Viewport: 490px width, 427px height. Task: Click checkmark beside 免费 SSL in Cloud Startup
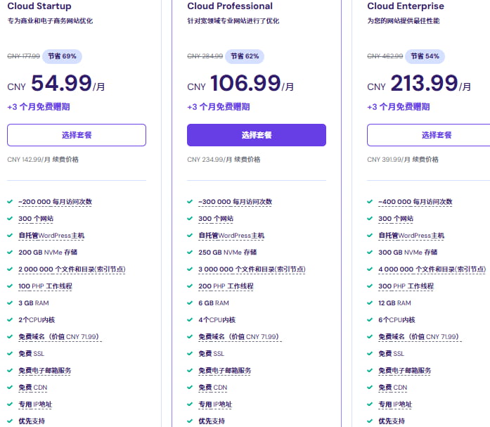click(10, 354)
